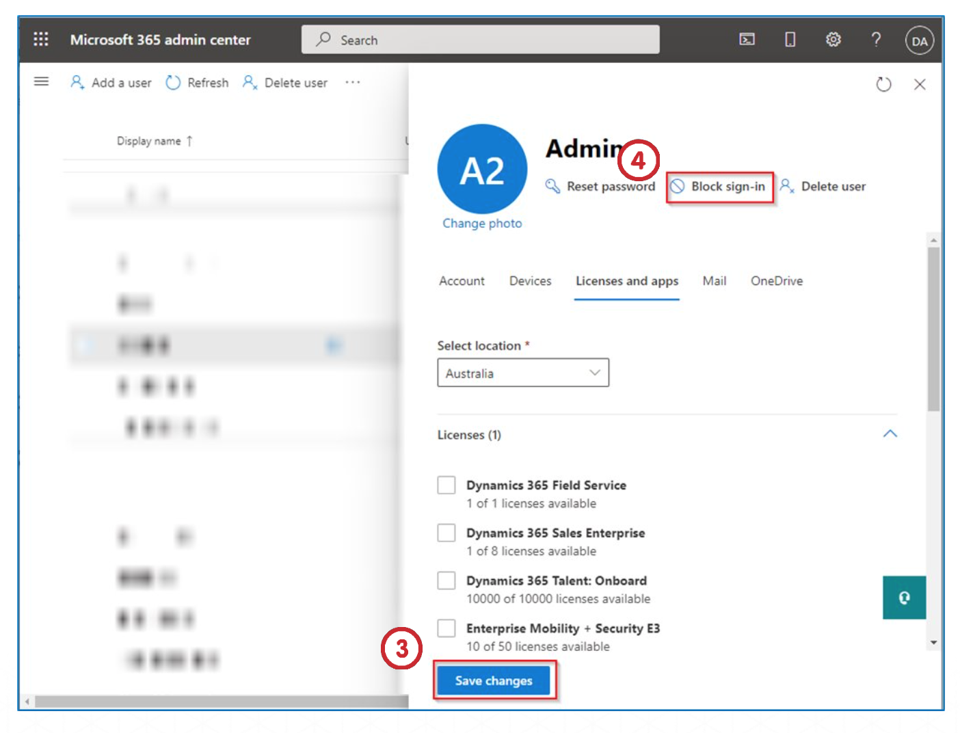Open Cloud Shell icon in header
Viewport: 960px width, 733px height.
click(747, 40)
